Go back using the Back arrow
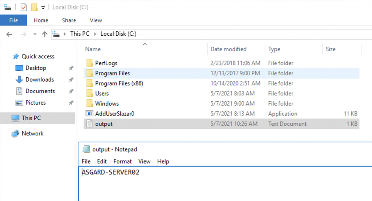This screenshot has width=372, height=201. click(x=9, y=34)
